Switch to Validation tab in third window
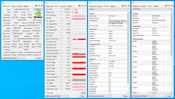175x99 pixels. point(113,6)
